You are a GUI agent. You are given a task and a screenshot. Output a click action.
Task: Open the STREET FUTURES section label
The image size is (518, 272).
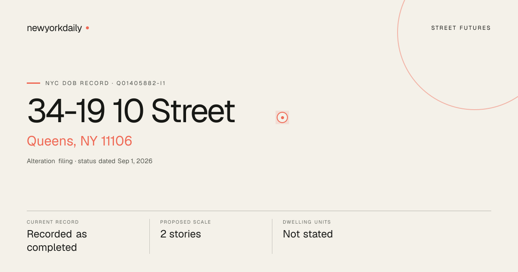[x=461, y=28]
